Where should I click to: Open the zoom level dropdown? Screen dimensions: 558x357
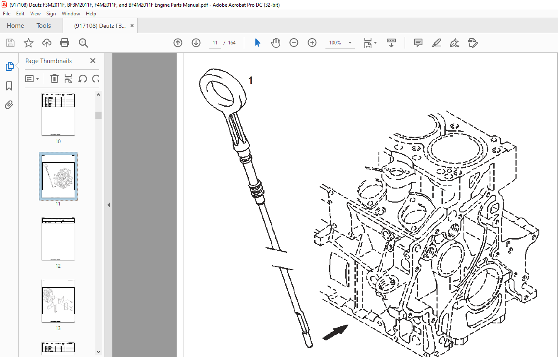(350, 43)
